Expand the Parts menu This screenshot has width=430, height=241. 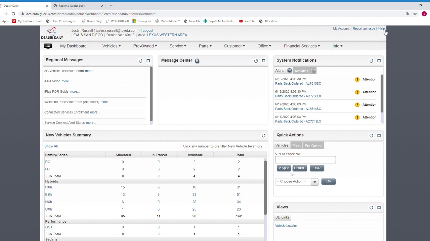click(205, 46)
